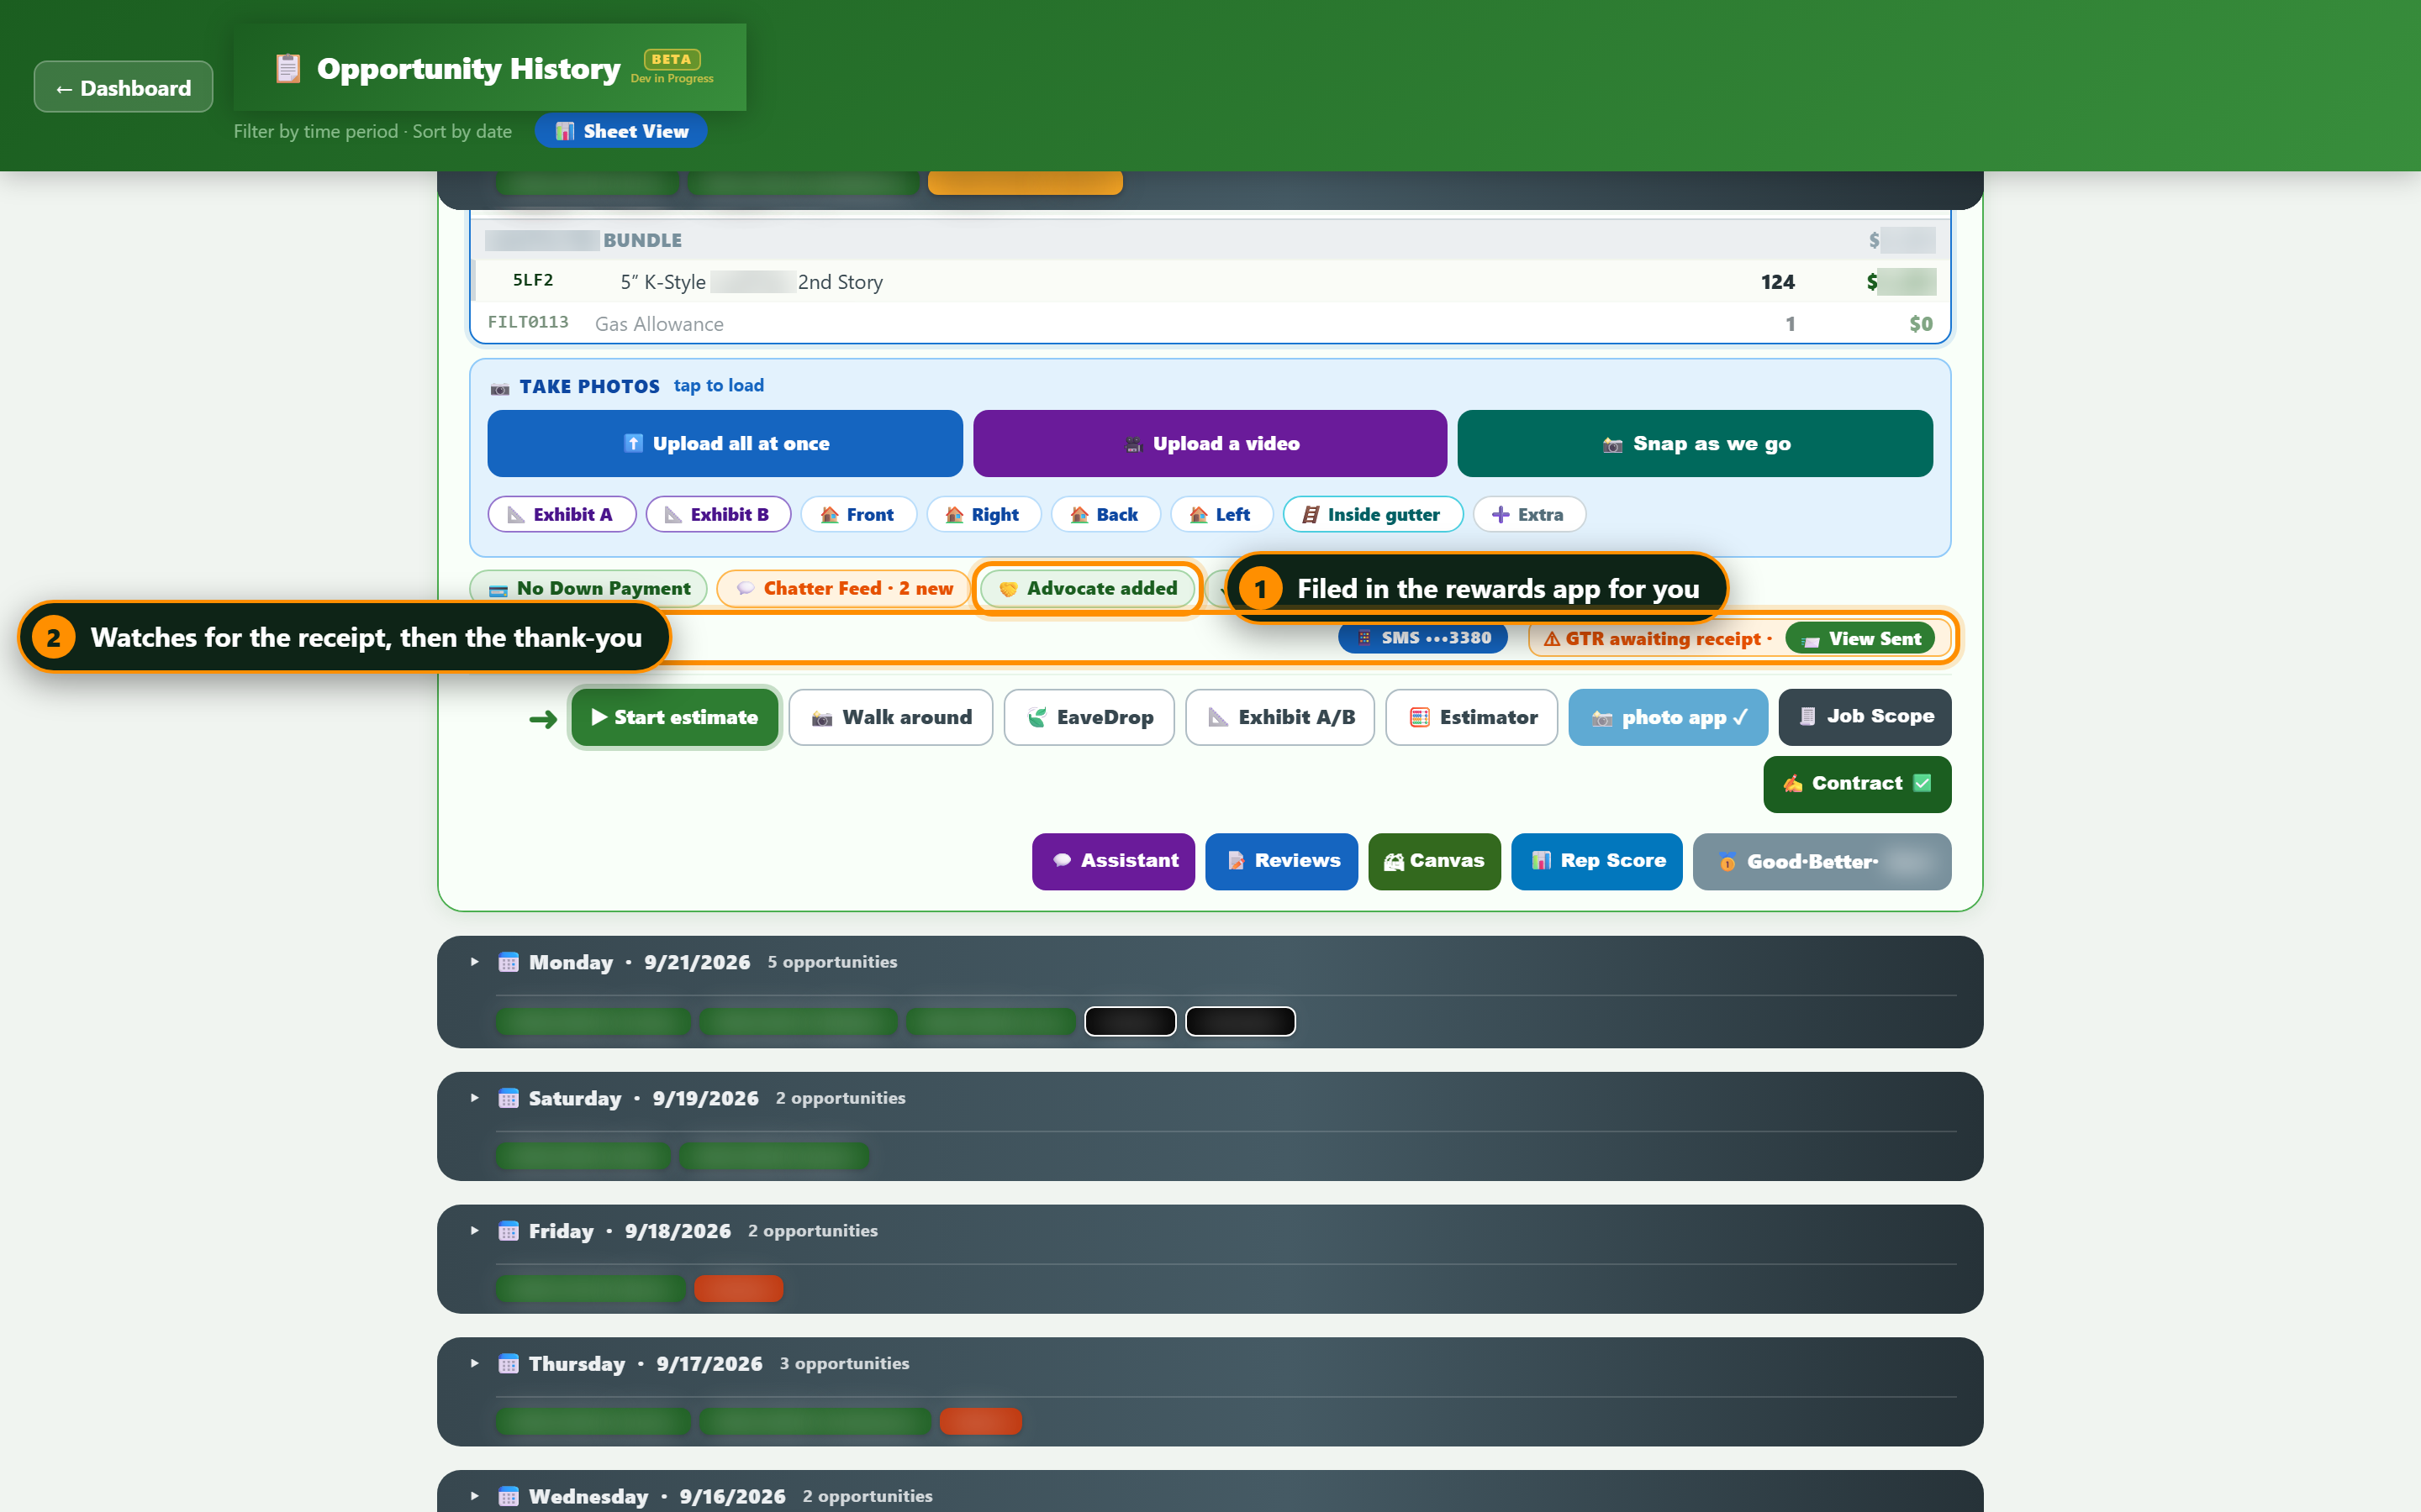
Task: Open Reviews
Action: tap(1281, 861)
